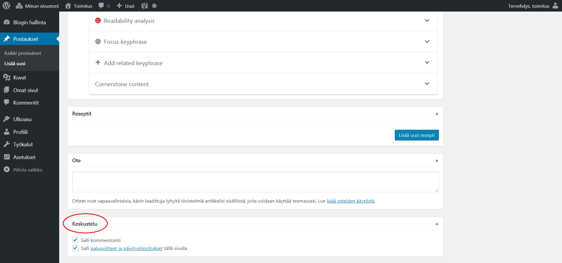Viewport: 562px width, 263px height.
Task: Click the Uusi plus icon
Action: tap(119, 6)
